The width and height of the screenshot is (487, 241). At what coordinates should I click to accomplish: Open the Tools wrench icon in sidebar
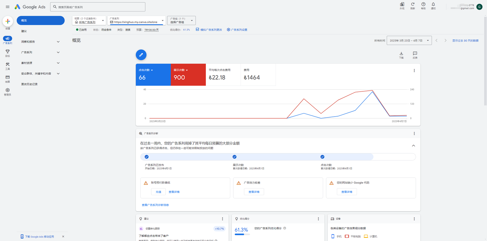pos(8,65)
